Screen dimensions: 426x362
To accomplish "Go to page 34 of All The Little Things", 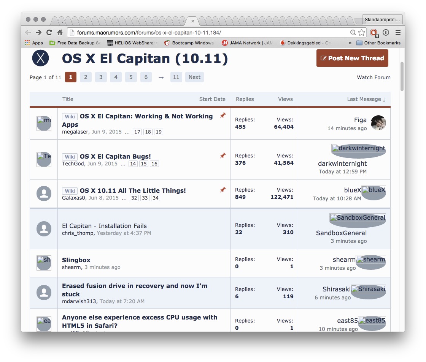I will pos(156,198).
